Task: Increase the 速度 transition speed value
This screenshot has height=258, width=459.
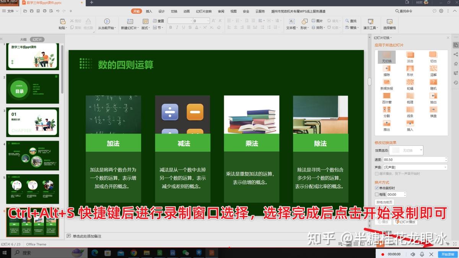Action: pyautogui.click(x=446, y=158)
